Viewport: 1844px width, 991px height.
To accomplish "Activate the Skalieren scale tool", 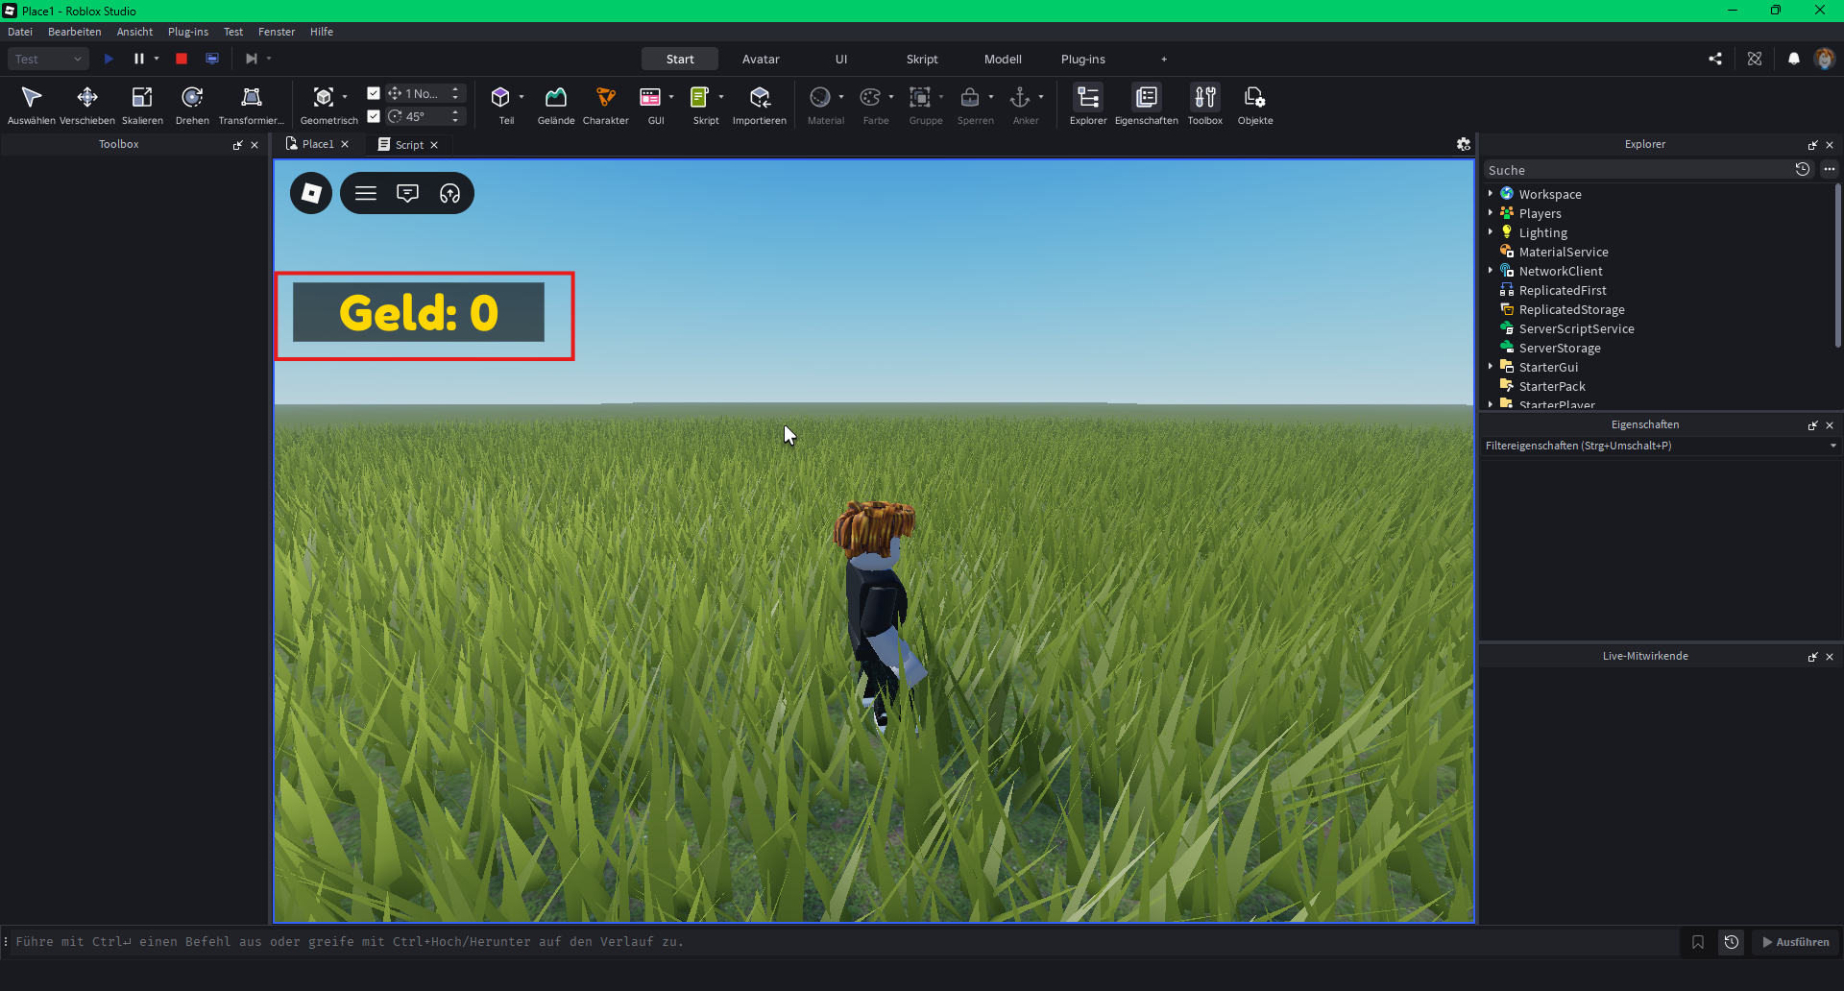I will (x=142, y=105).
